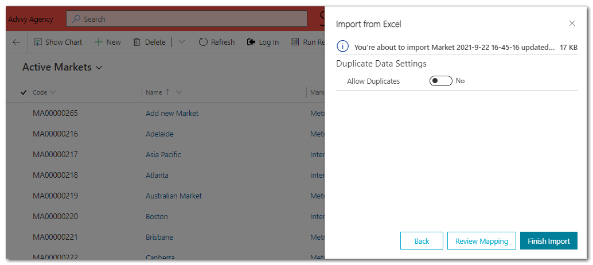Open the Name column sort dropdown
593x265 pixels.
coord(179,92)
